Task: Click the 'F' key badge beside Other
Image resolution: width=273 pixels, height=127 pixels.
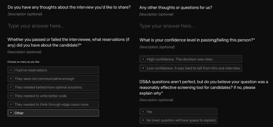Action: point(11,113)
